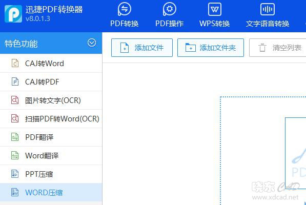The width and height of the screenshot is (306, 205).
Task: Click the 扫描PDF转Word(OCR) magnifier icon
Action: tap(15, 118)
